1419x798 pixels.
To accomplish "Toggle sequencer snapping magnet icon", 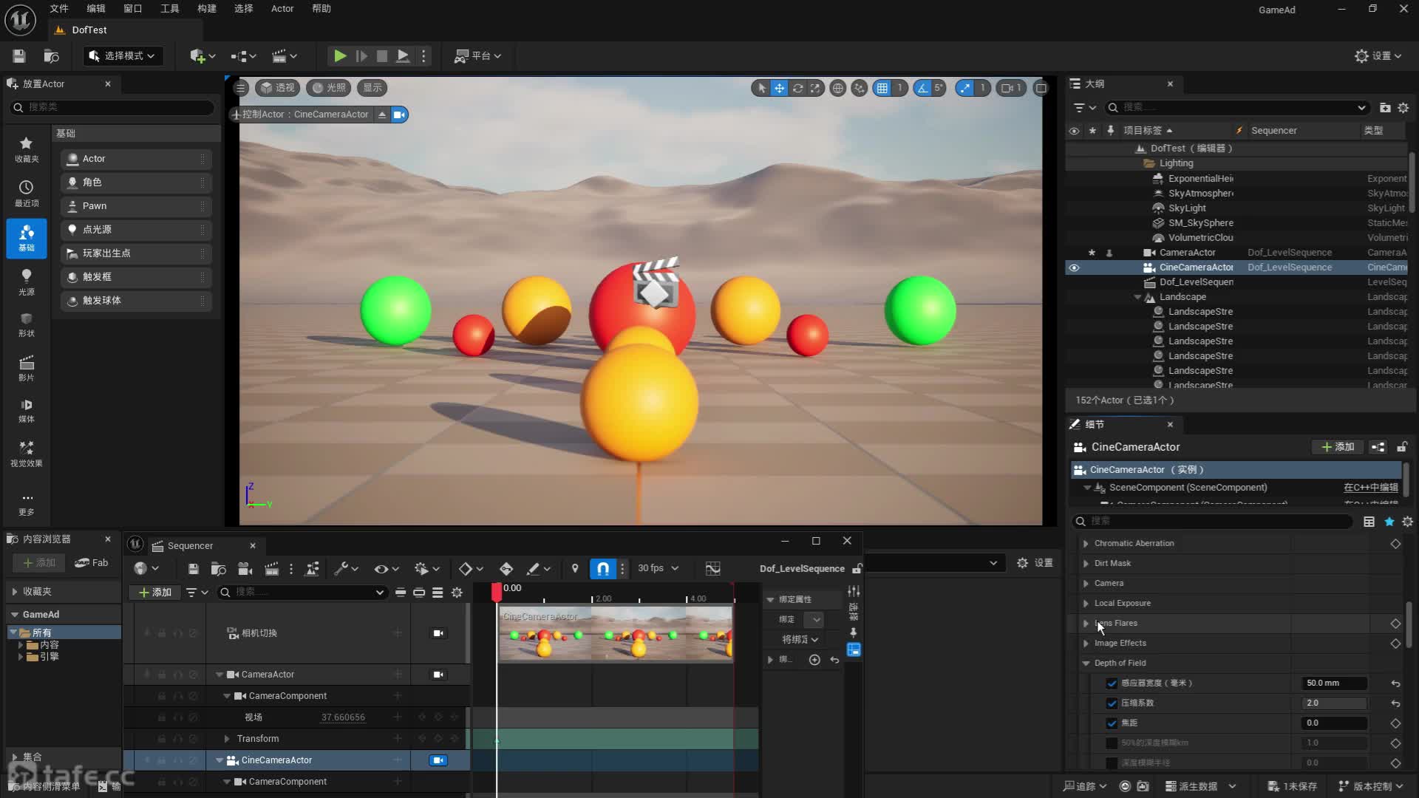I will pyautogui.click(x=602, y=568).
